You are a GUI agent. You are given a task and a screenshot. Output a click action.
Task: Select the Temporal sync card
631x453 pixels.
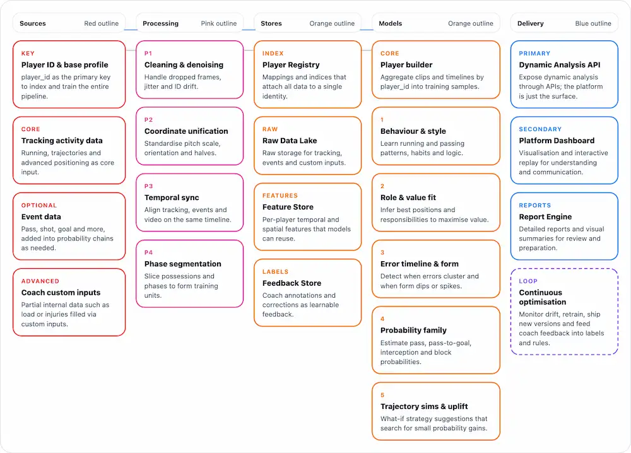[x=189, y=203]
